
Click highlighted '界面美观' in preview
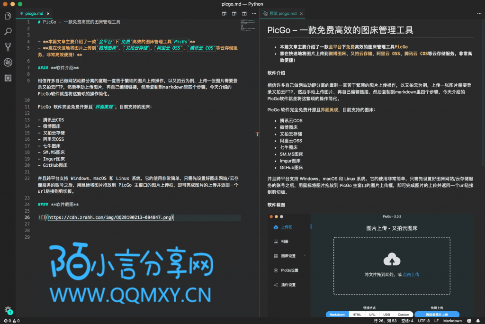(330, 110)
